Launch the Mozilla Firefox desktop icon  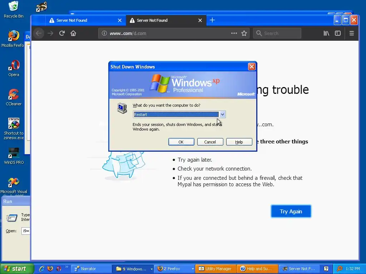tap(14, 39)
